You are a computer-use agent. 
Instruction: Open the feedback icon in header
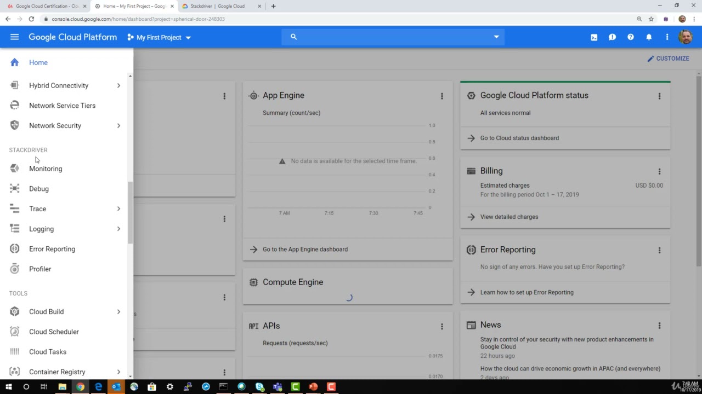pyautogui.click(x=612, y=37)
